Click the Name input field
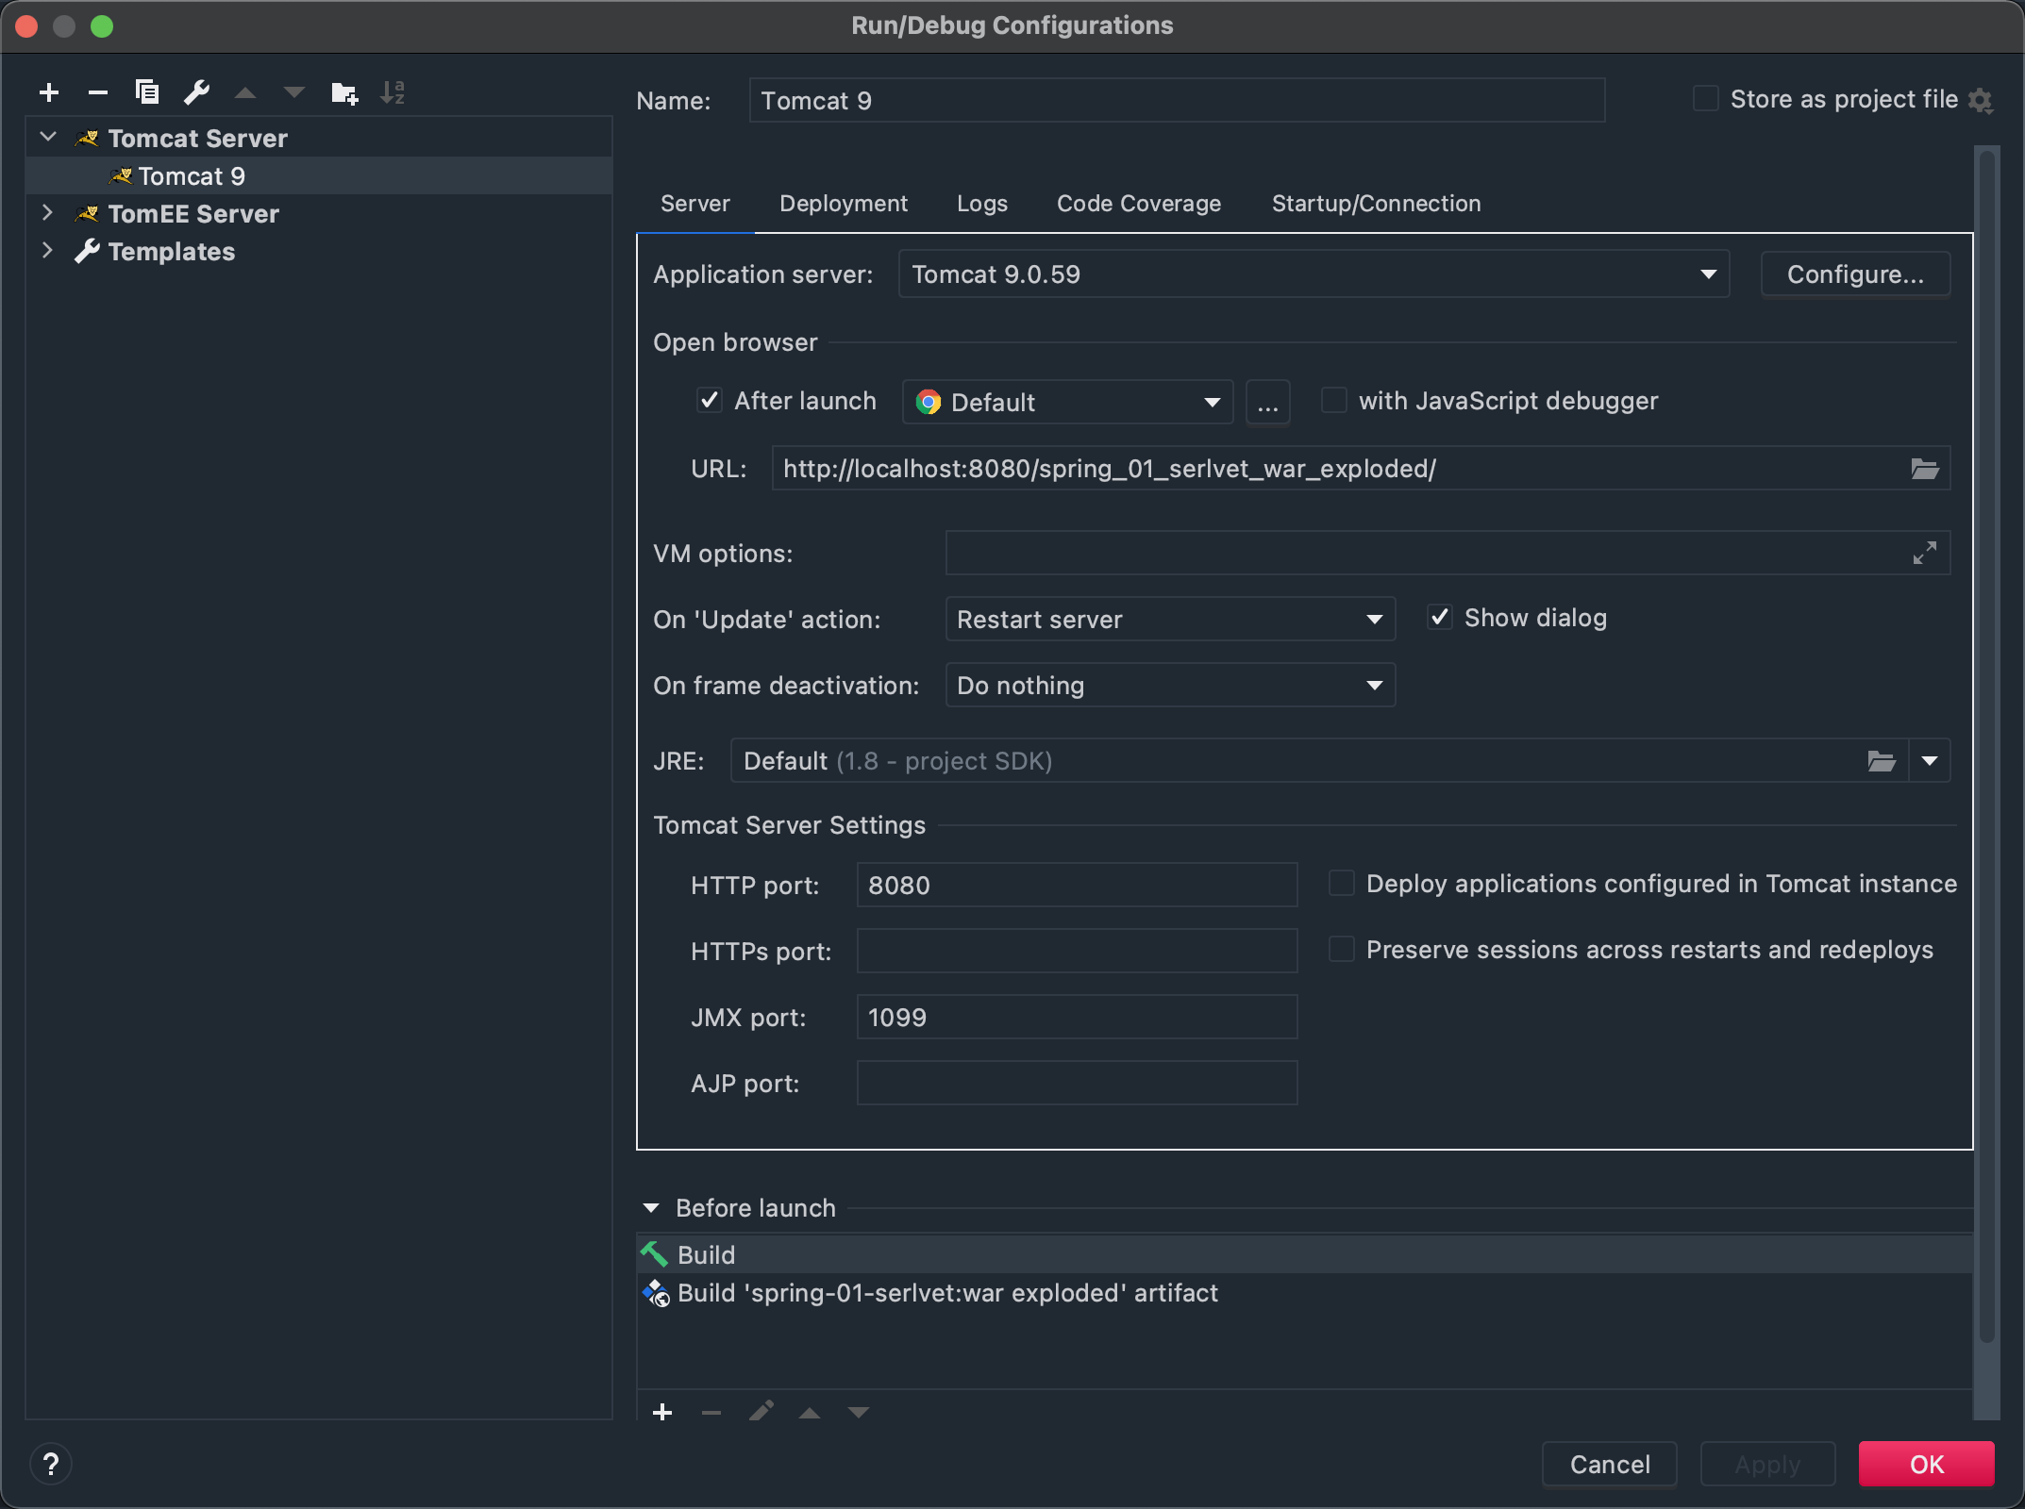Viewport: 2025px width, 1509px height. tap(1177, 100)
